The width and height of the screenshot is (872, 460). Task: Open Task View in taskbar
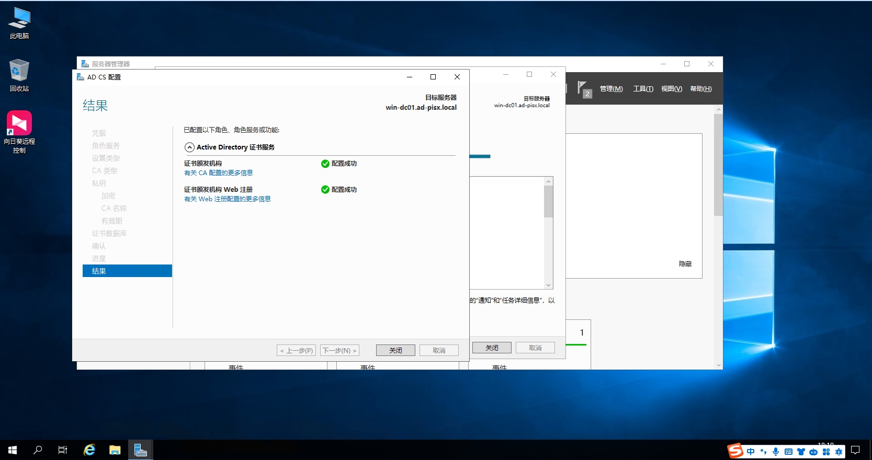(x=63, y=450)
